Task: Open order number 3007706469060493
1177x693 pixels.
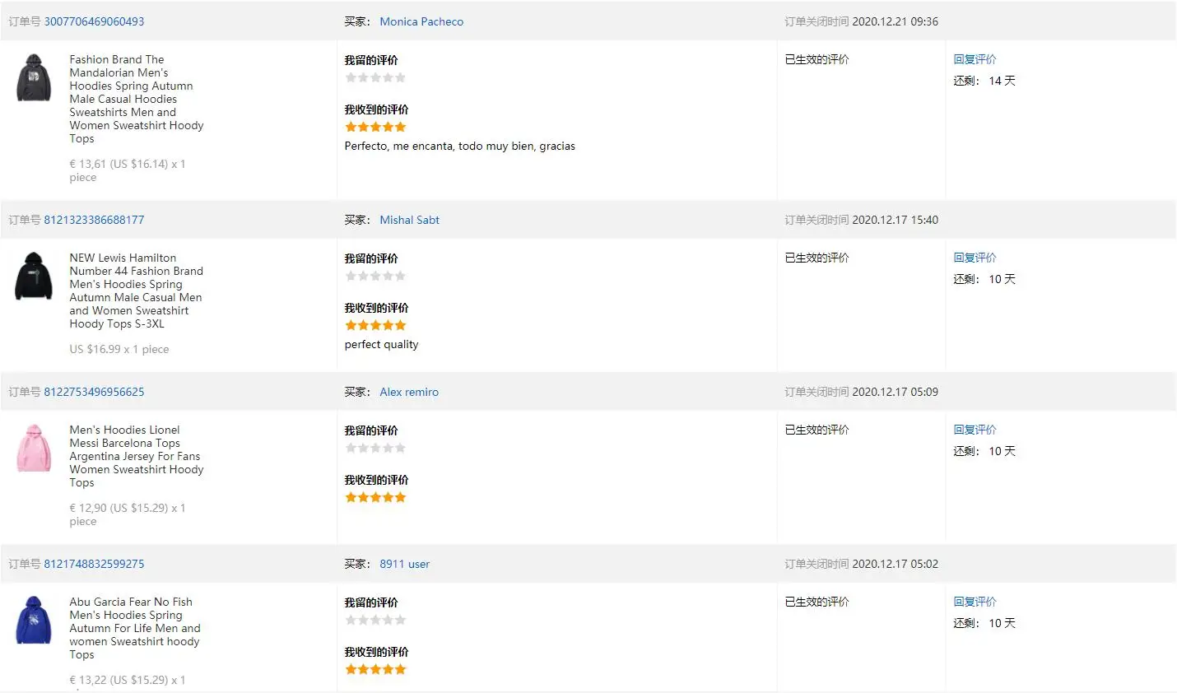Action: coord(94,21)
